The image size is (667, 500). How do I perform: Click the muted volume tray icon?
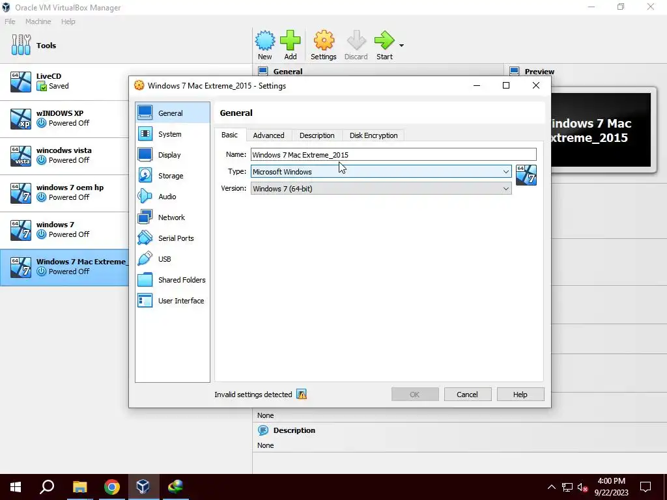(x=582, y=487)
